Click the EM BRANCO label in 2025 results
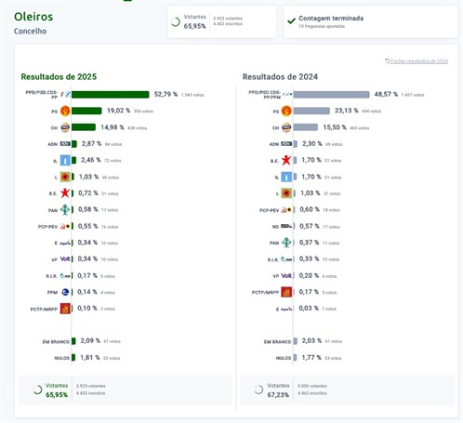Viewport: 463px width, 423px height. tap(56, 342)
